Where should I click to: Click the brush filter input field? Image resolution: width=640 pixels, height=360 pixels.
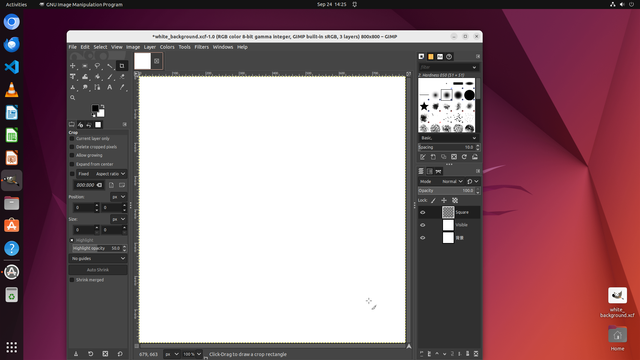pyautogui.click(x=445, y=67)
